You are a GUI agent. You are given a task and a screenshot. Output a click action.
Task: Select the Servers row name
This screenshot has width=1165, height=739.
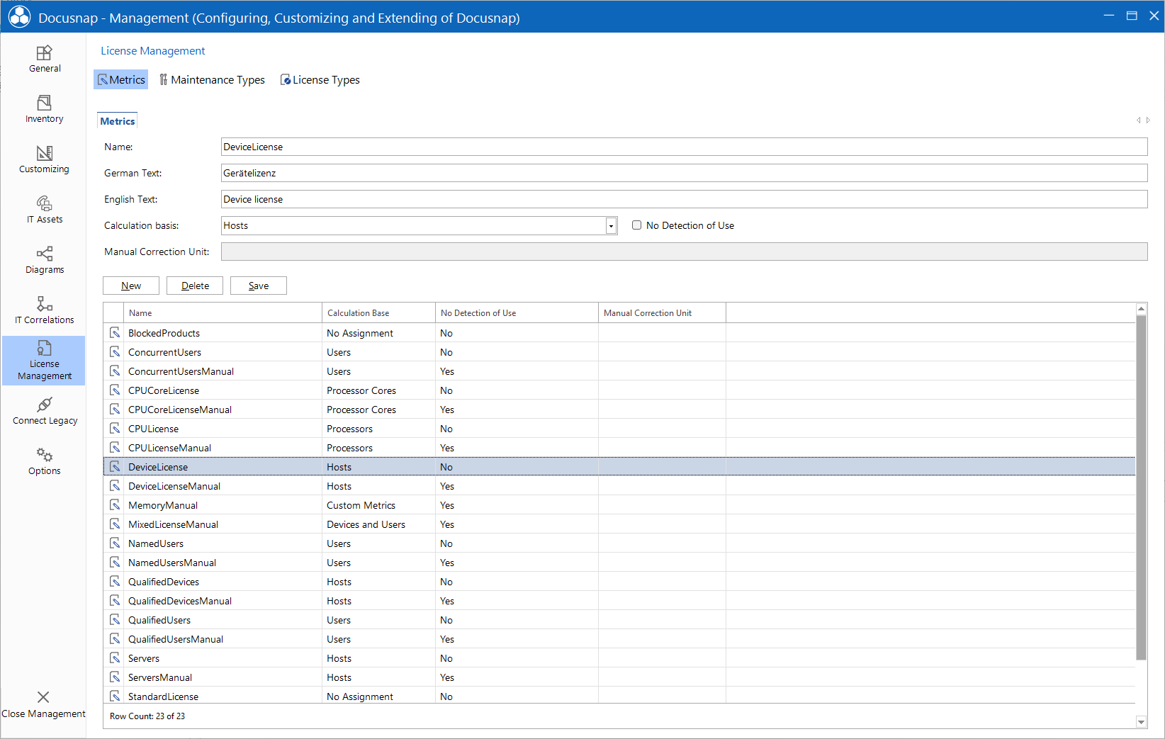tap(144, 658)
